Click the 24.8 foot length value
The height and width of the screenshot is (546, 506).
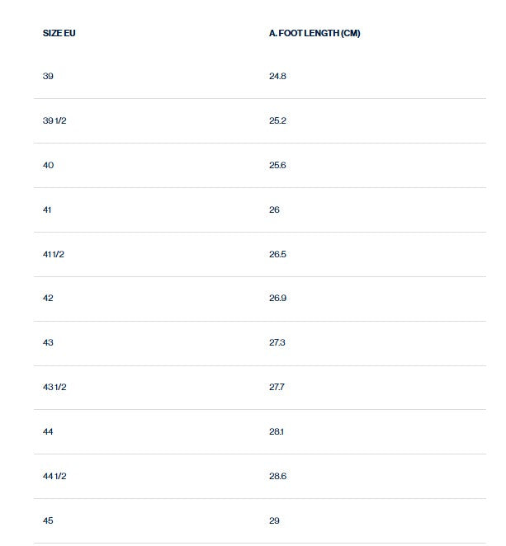(x=277, y=76)
